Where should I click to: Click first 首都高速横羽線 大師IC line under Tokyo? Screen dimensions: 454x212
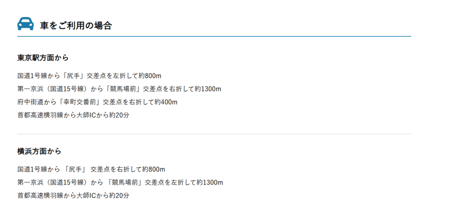73,115
